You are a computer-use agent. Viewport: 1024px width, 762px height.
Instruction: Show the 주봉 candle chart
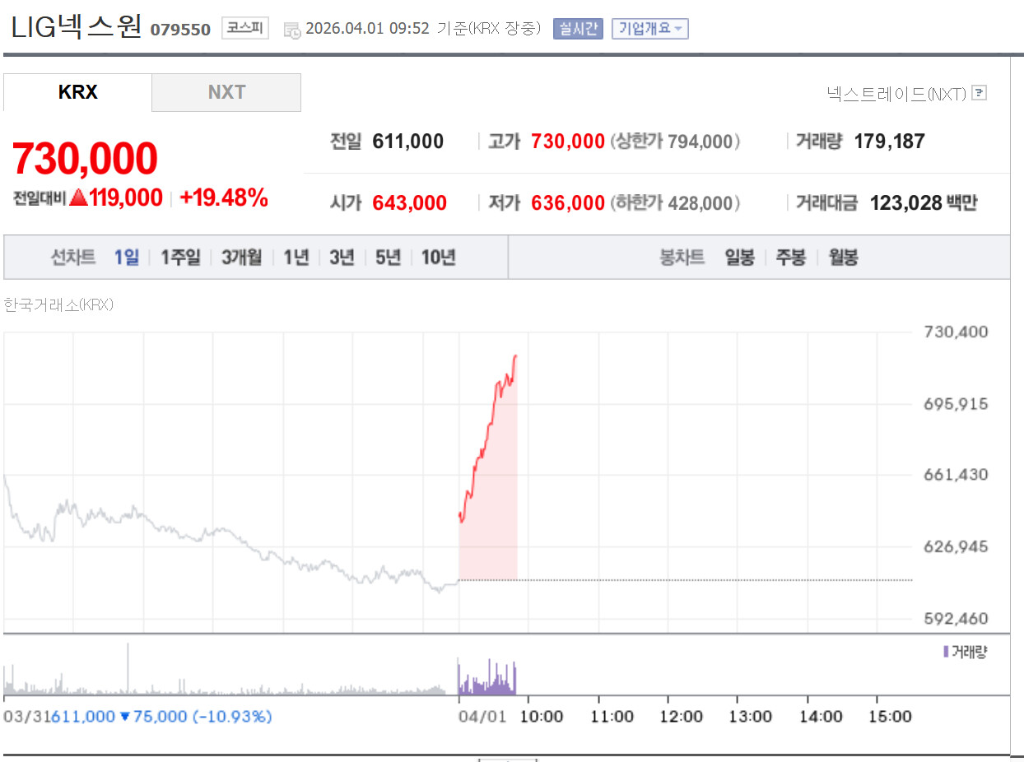(790, 258)
